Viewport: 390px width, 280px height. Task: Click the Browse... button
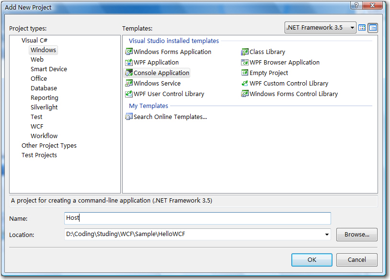[356, 234]
